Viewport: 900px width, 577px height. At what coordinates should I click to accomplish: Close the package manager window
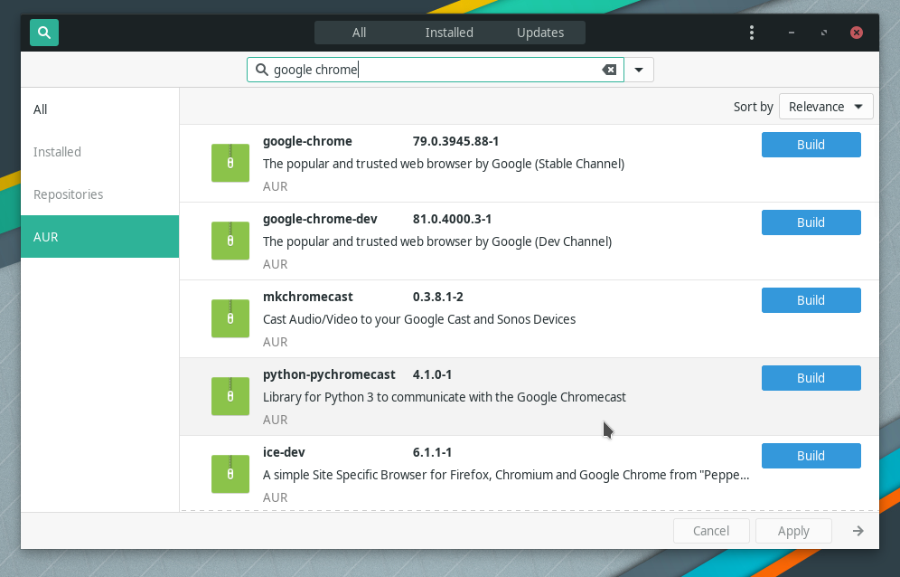857,33
